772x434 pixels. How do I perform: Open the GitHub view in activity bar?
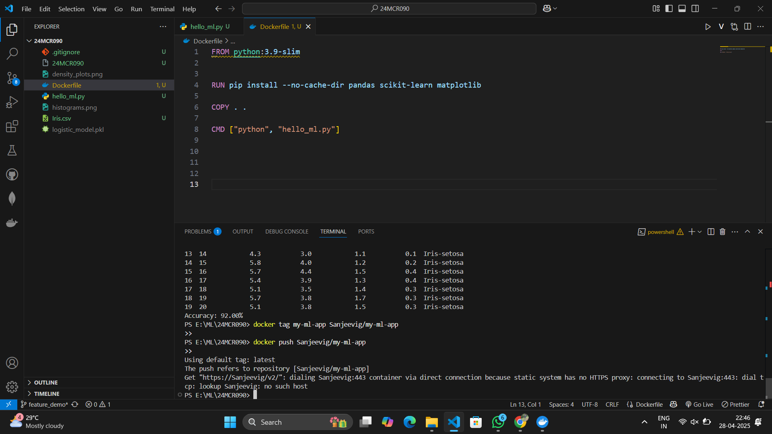(x=12, y=174)
